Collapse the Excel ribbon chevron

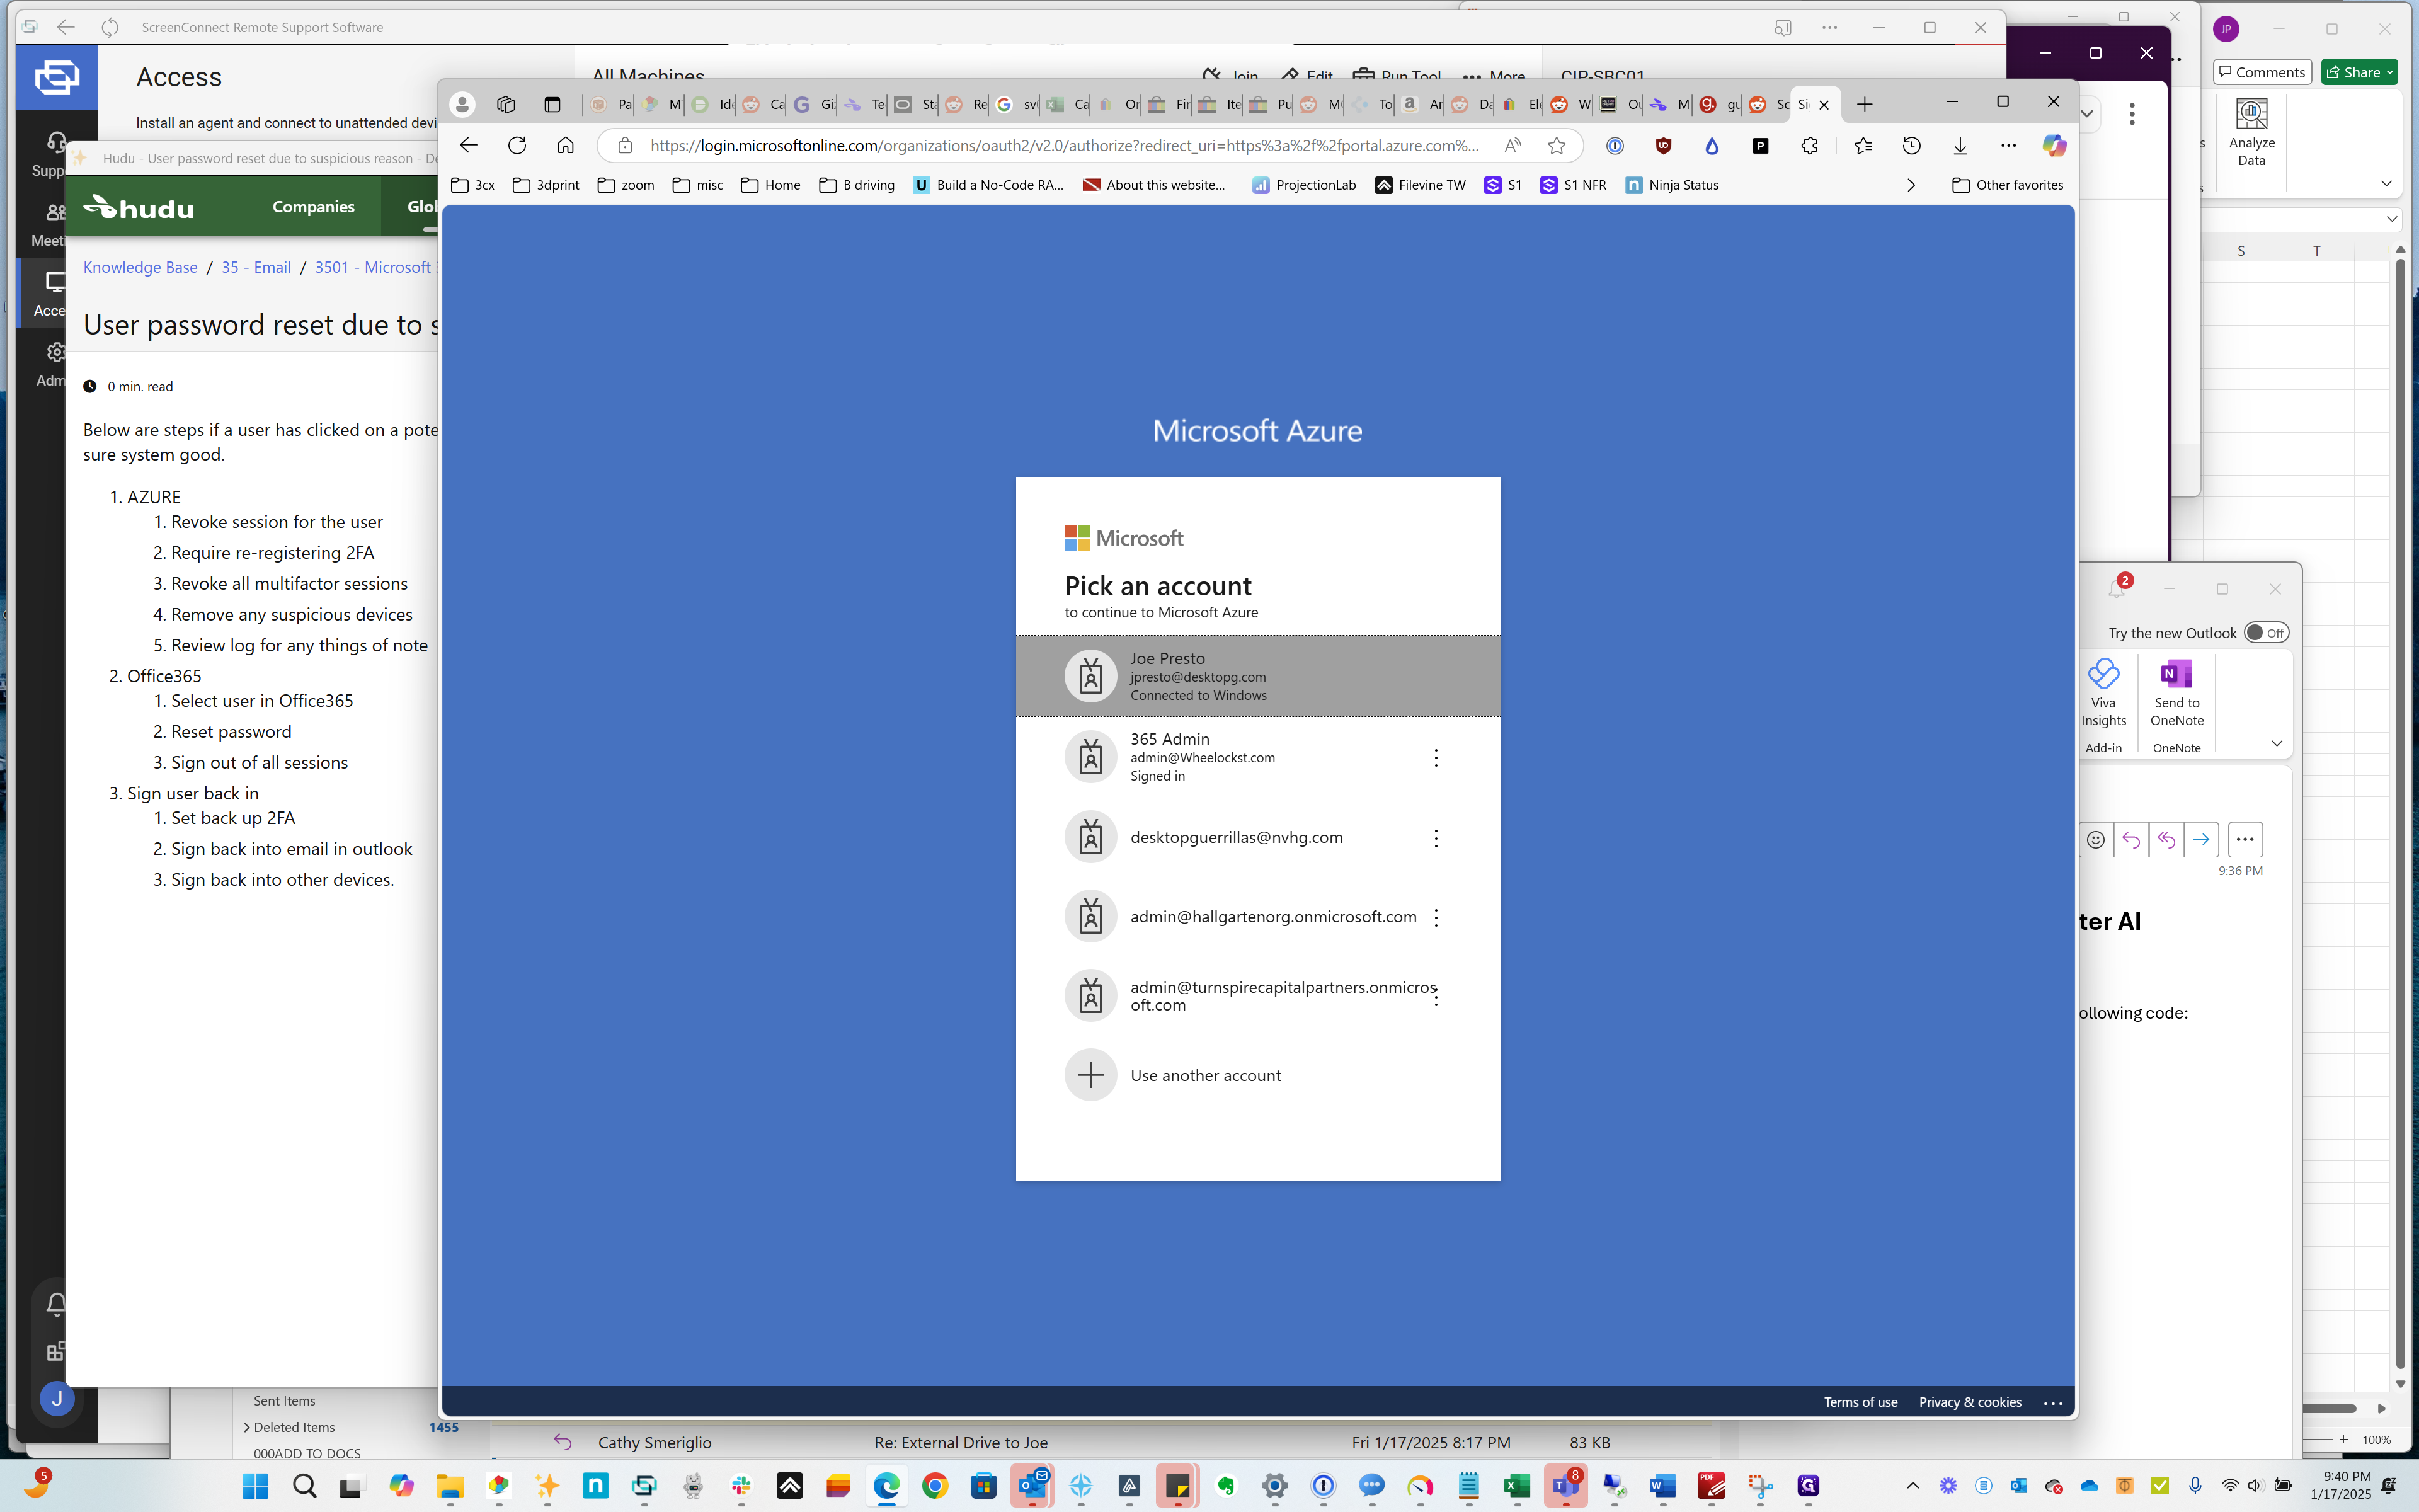pos(2385,184)
